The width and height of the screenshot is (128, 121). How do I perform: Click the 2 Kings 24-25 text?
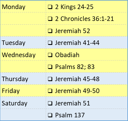[x=74, y=7]
